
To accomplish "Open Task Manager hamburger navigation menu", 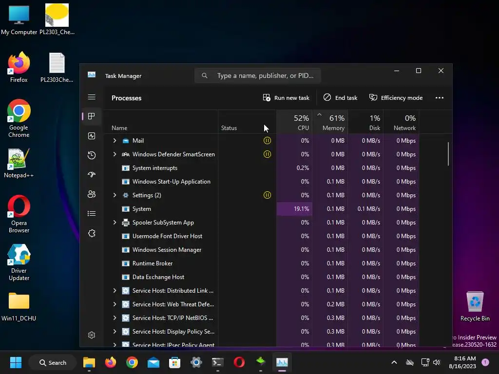I will click(92, 97).
